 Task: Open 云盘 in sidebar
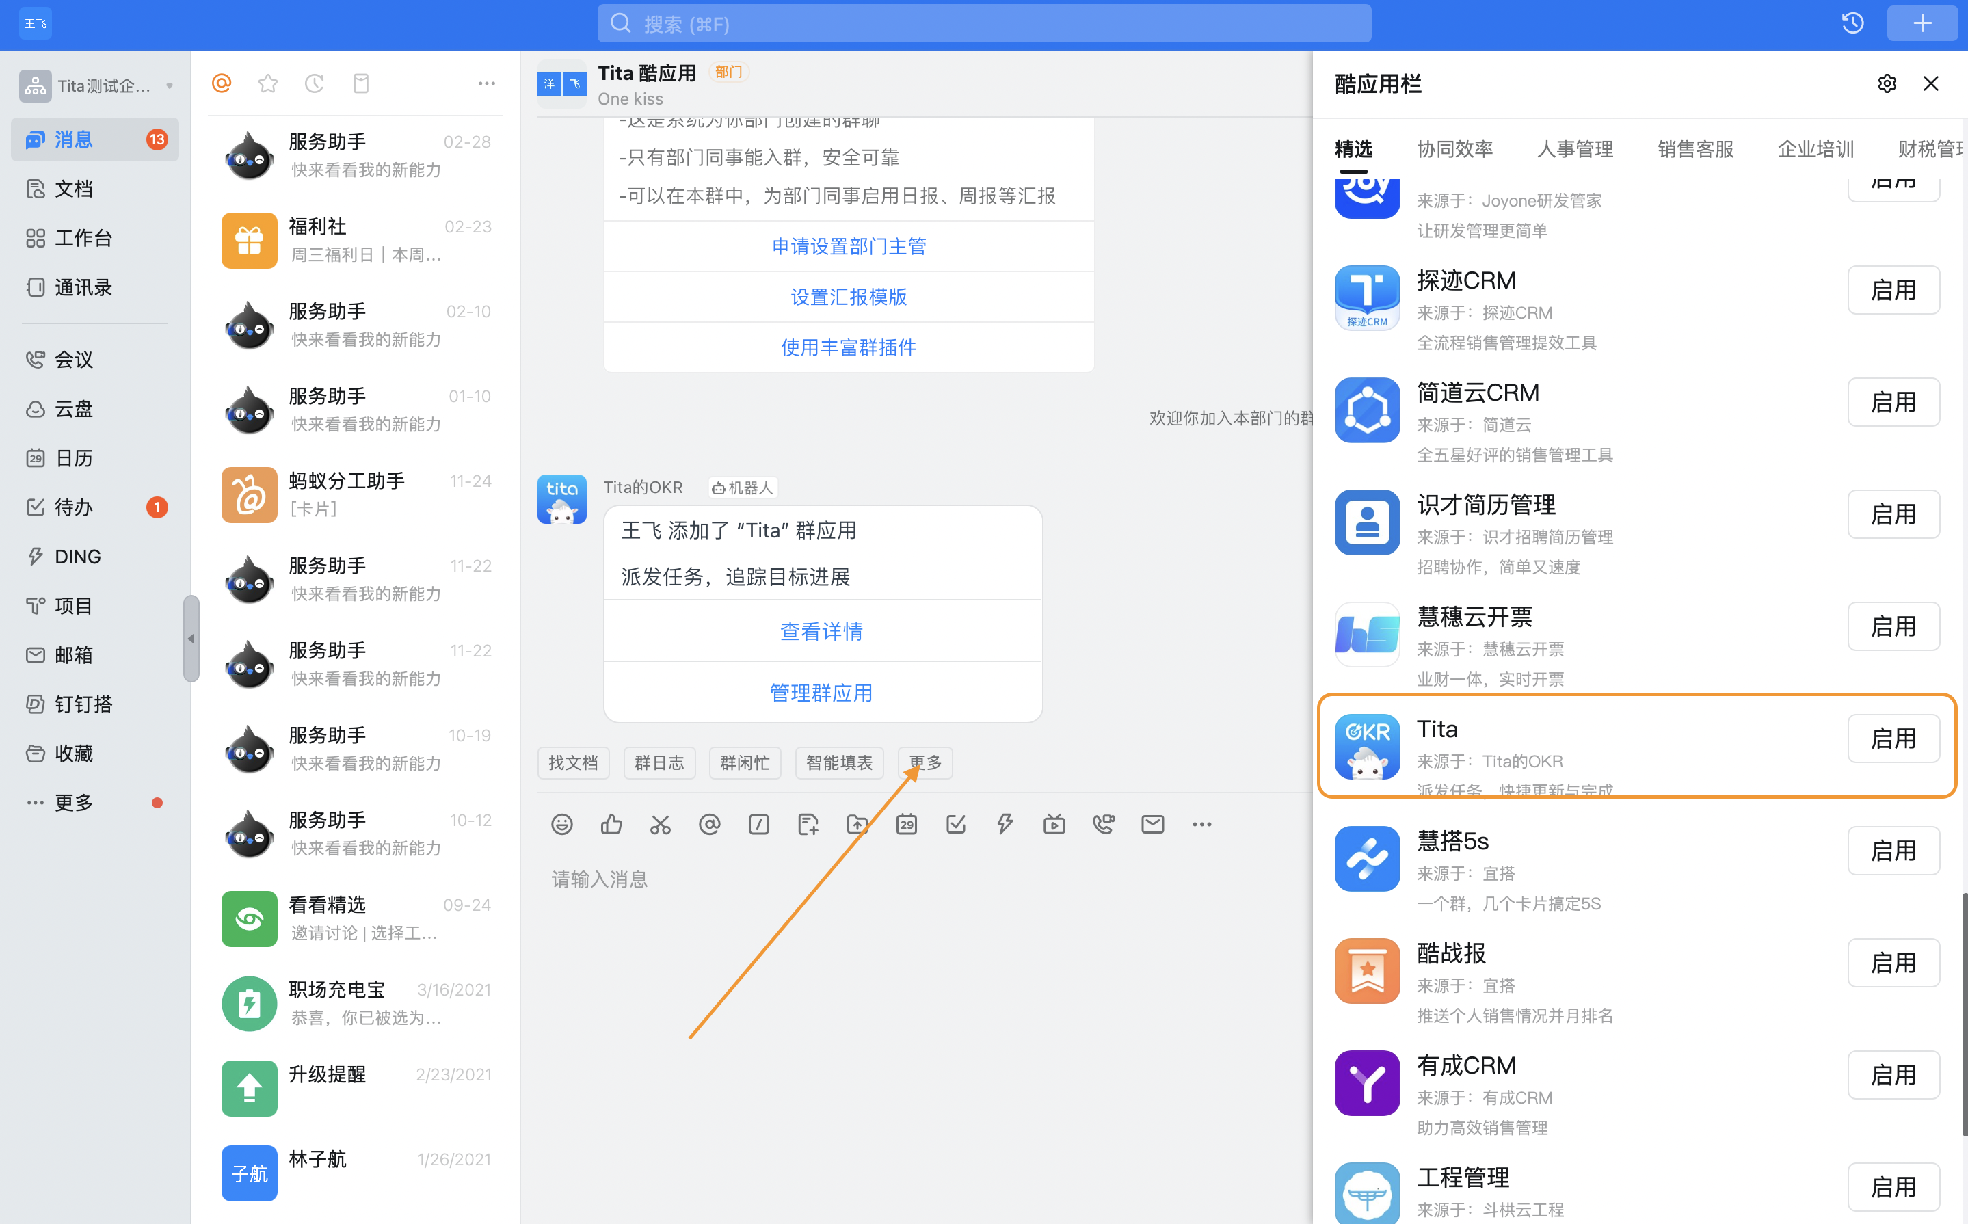pos(95,409)
